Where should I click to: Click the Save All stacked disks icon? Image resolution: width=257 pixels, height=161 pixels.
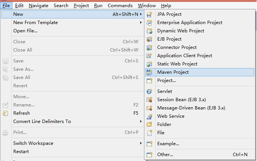coord(5,77)
